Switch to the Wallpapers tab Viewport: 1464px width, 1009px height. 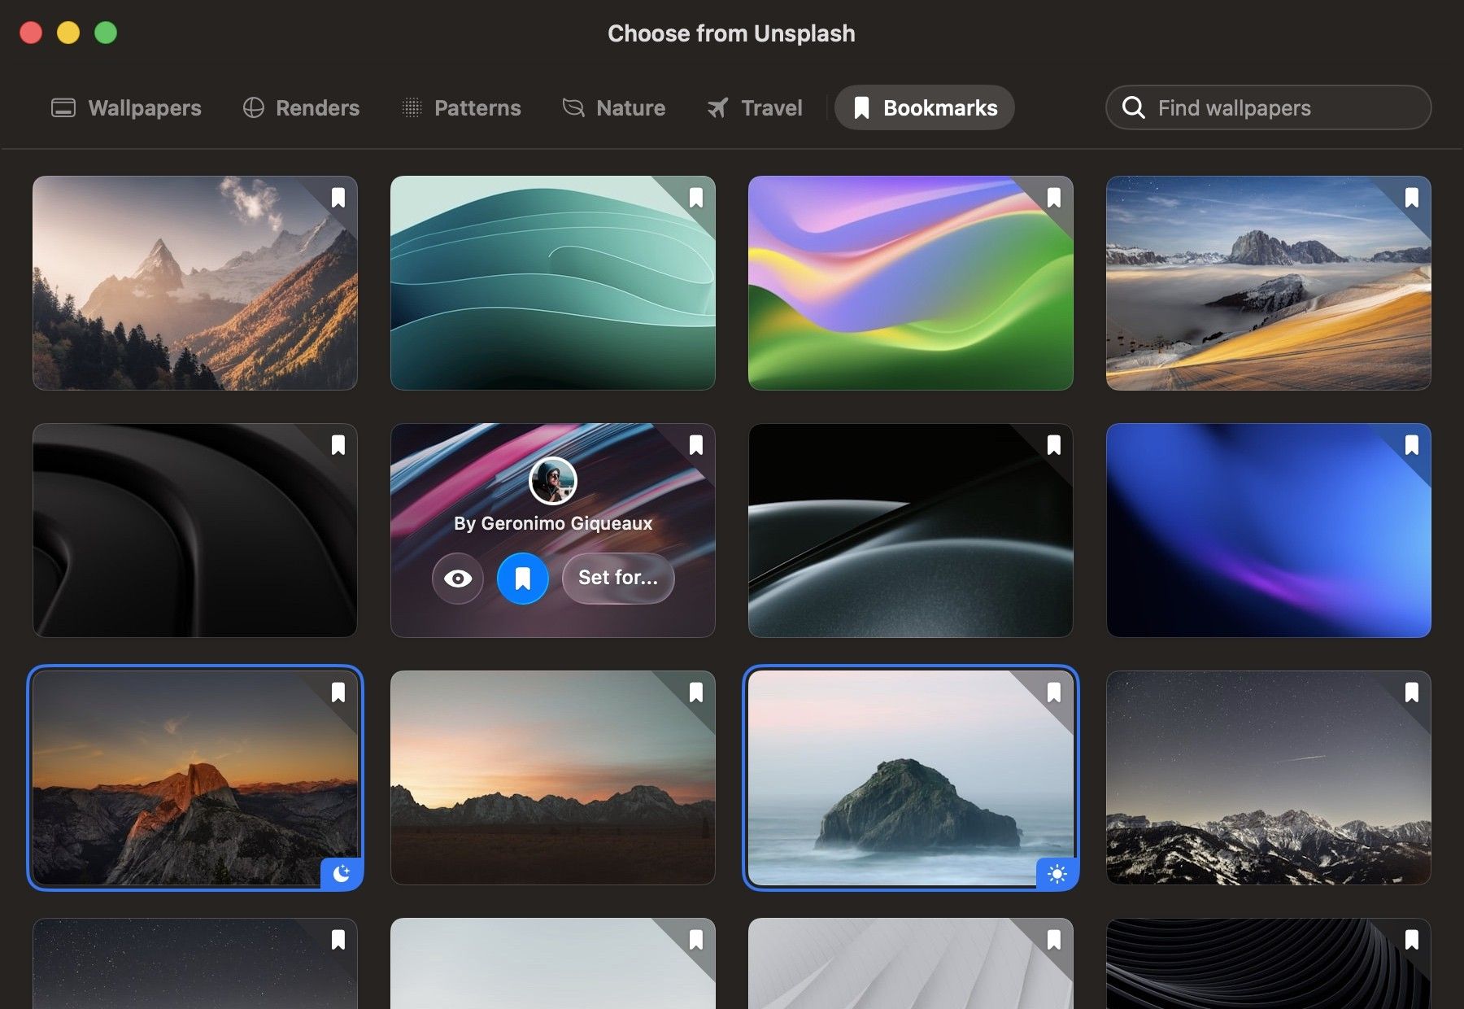tap(126, 107)
